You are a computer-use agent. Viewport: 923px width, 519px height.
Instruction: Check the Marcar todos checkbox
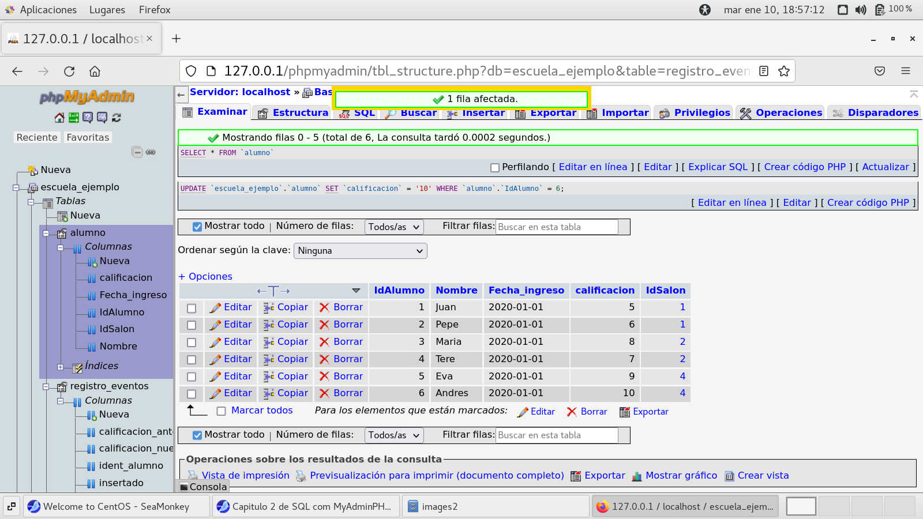click(221, 411)
